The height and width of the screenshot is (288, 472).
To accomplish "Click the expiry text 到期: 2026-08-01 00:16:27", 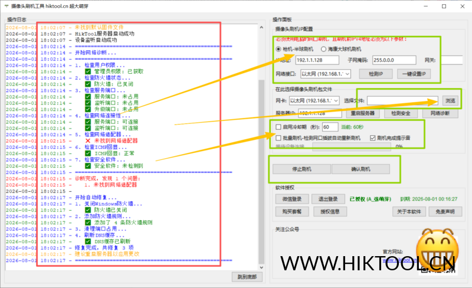I will 429,199.
